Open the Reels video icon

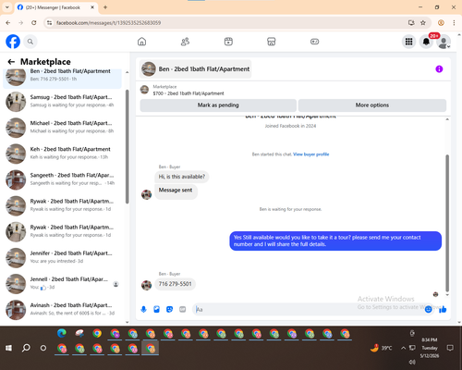pyautogui.click(x=228, y=42)
